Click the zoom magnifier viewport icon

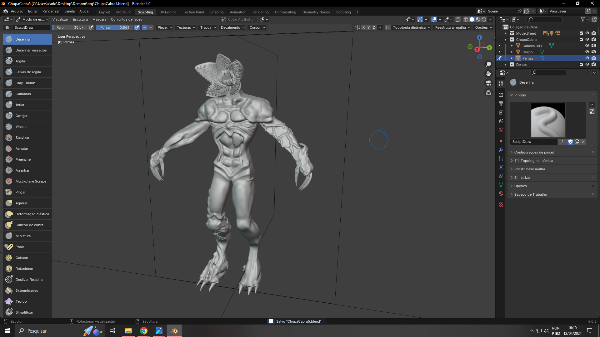point(488,64)
